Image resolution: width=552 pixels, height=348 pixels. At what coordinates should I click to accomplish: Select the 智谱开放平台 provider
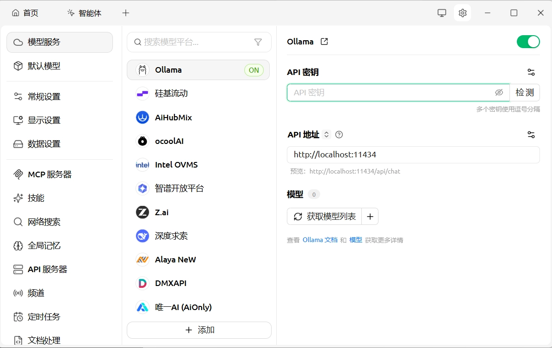pyautogui.click(x=198, y=188)
